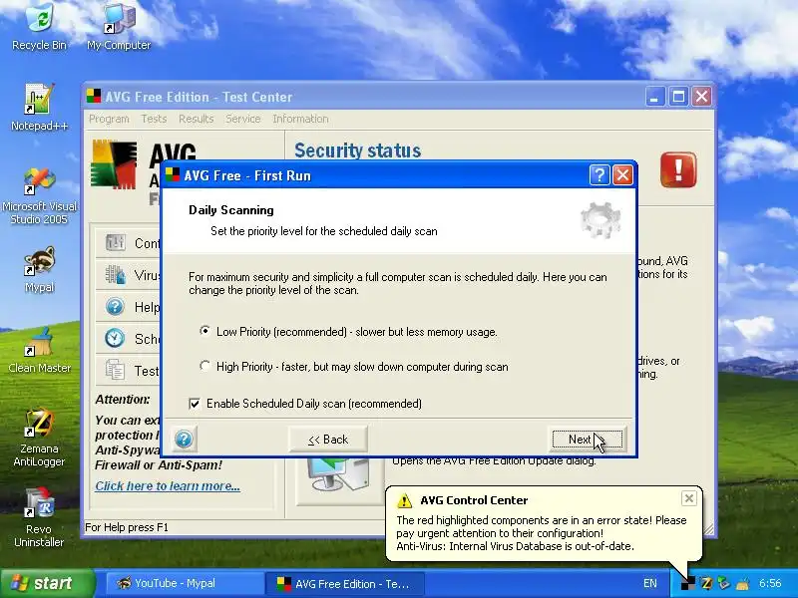Click the computer update icon in Test Center
The image size is (798, 598).
(340, 472)
